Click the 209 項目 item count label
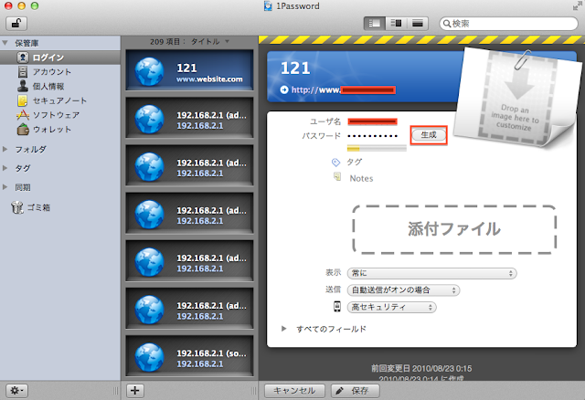The height and width of the screenshot is (400, 585). pos(165,42)
